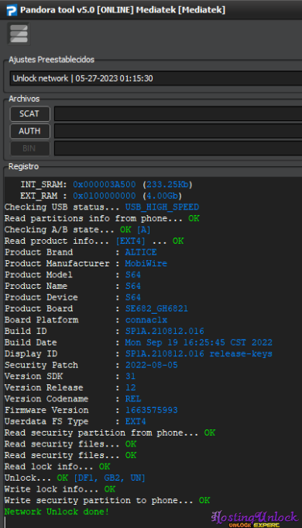Click the Security Patch 2022-08-05 value

(152, 365)
